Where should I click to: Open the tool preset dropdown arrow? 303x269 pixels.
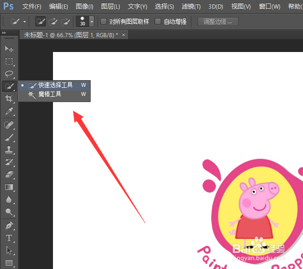[24, 21]
